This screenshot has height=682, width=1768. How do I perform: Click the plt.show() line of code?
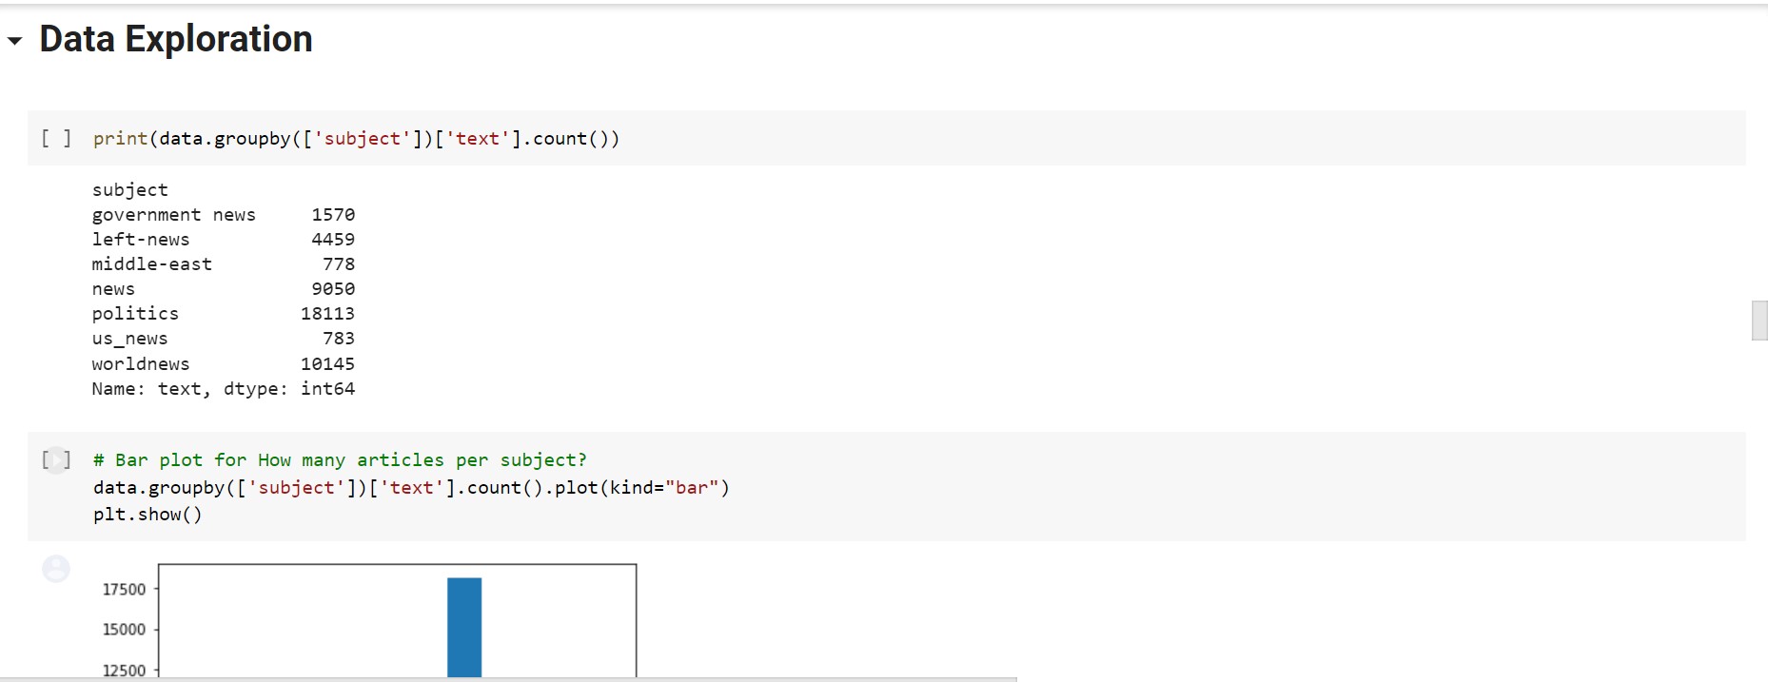(147, 515)
